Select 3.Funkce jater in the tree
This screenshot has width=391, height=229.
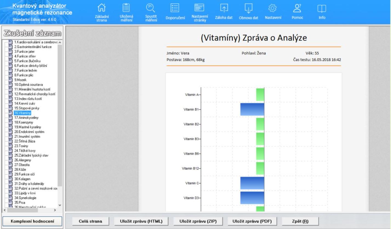click(x=24, y=52)
